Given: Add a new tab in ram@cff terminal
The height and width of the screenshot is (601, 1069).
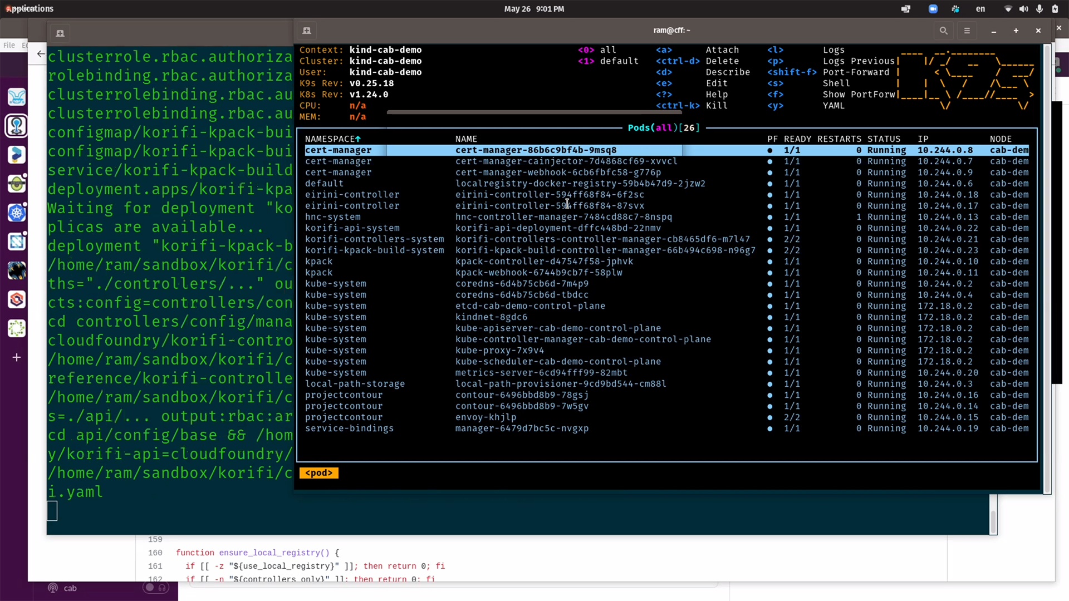Looking at the screenshot, I should point(307,31).
